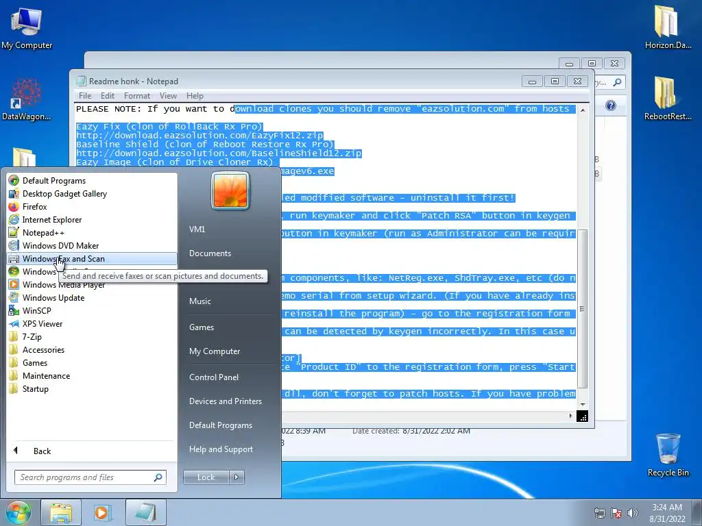Image resolution: width=702 pixels, height=526 pixels.
Task: Open Control Panel
Action: pyautogui.click(x=214, y=377)
